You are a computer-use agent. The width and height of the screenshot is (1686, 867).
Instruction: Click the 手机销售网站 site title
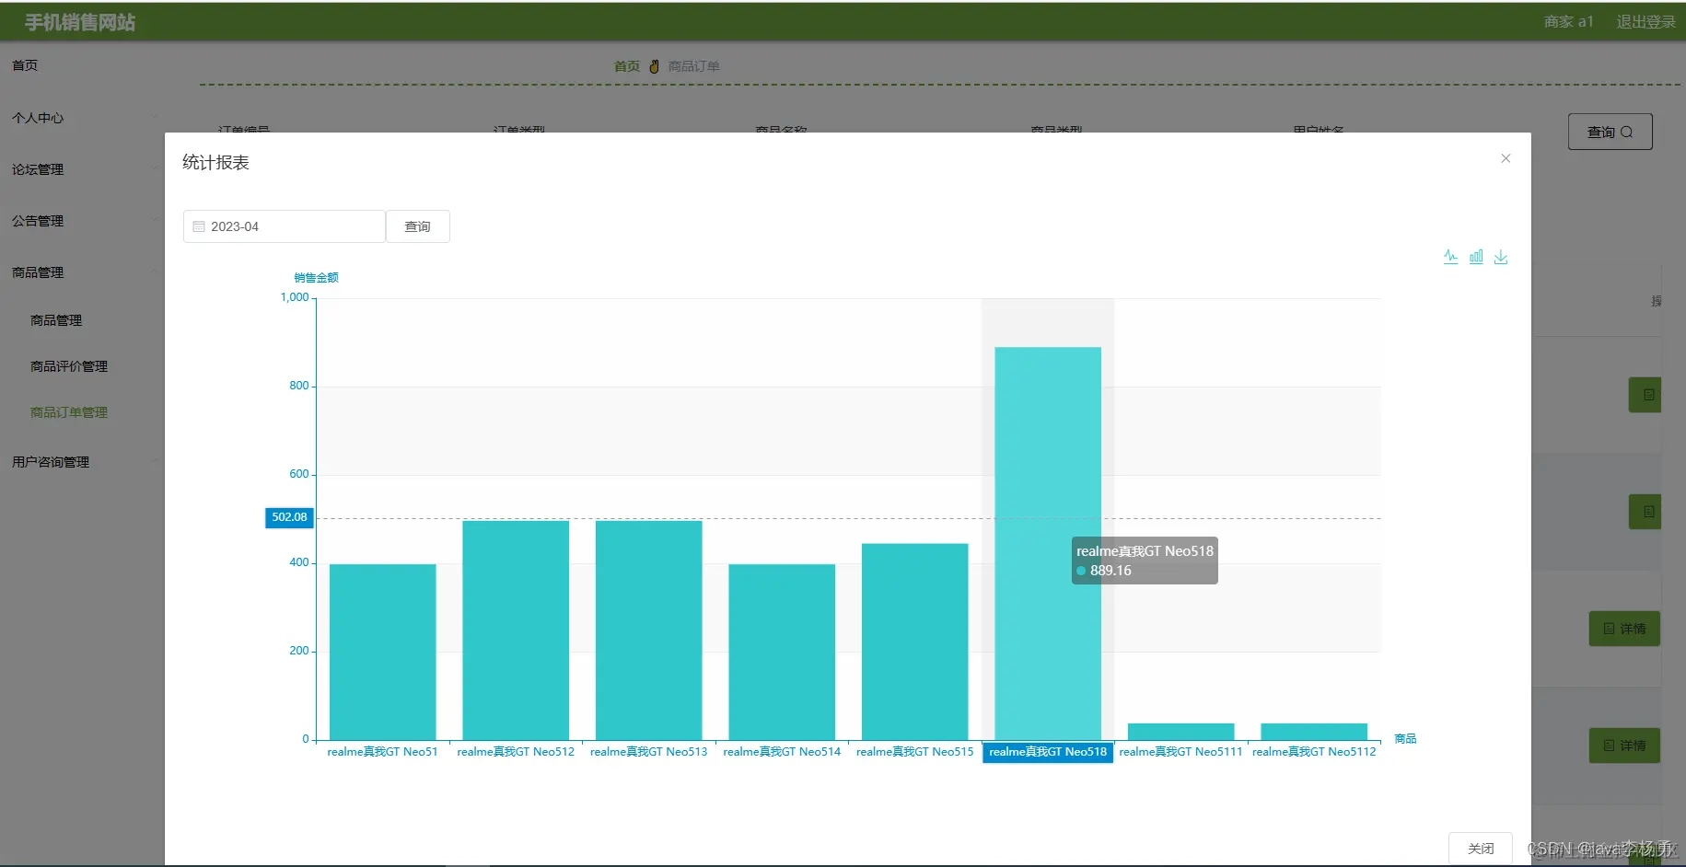click(x=80, y=22)
